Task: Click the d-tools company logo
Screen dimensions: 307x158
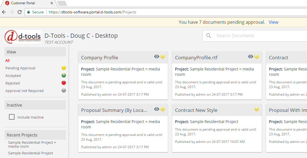Action: [23, 37]
